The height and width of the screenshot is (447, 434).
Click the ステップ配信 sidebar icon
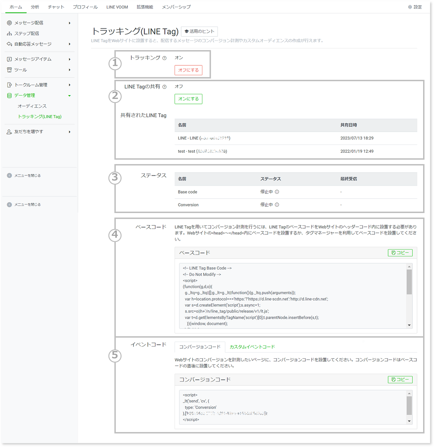pyautogui.click(x=9, y=33)
